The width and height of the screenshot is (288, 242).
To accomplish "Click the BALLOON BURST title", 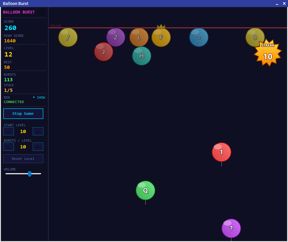I will click(x=19, y=12).
